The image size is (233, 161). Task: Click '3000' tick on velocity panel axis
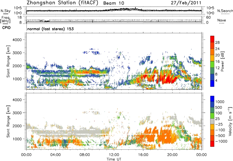click(x=17, y=113)
